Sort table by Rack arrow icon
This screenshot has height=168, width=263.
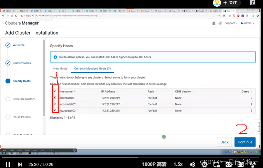(x=156, y=91)
